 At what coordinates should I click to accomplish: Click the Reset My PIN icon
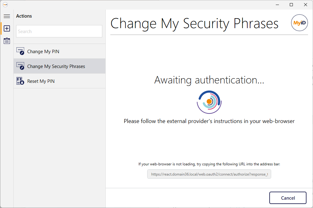pyautogui.click(x=20, y=81)
